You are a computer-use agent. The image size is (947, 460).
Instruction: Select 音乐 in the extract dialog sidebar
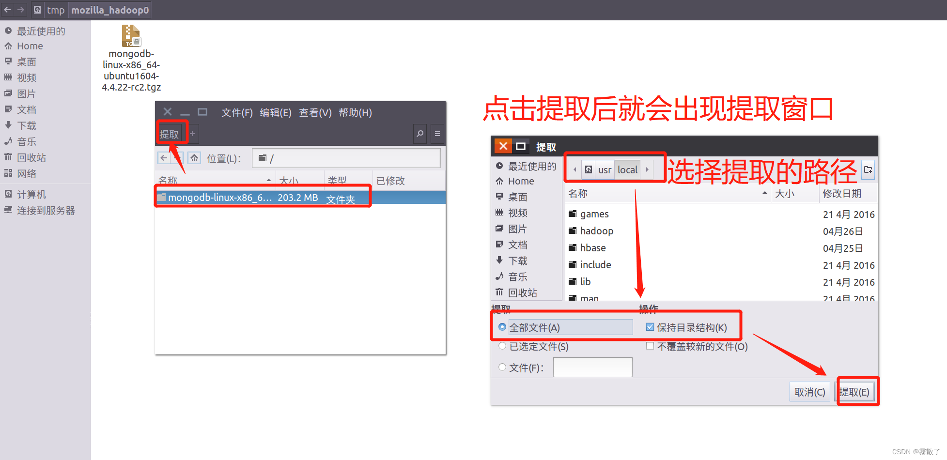click(x=517, y=276)
